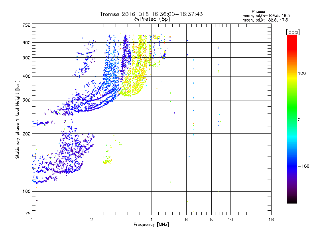Click the '16' x-axis tick label
Image resolution: width=319 pixels, height=239 pixels.
point(271,219)
